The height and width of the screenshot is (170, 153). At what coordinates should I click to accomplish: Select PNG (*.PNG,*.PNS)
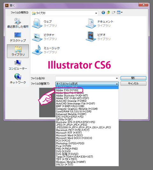pos(87,149)
